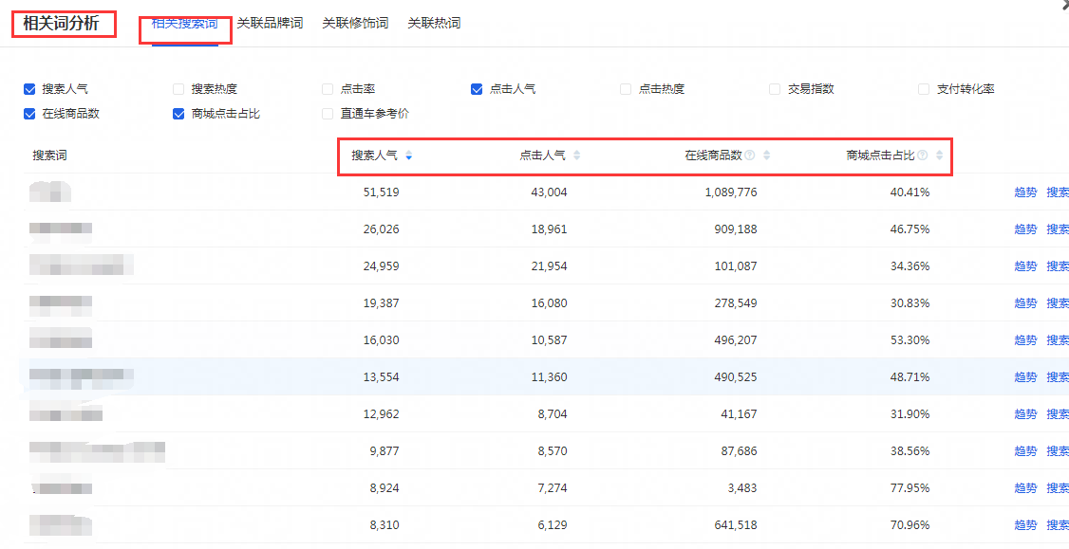1069x549 pixels.
Task: Click the sort arrows beside 商城点击占比
Action: tap(939, 156)
